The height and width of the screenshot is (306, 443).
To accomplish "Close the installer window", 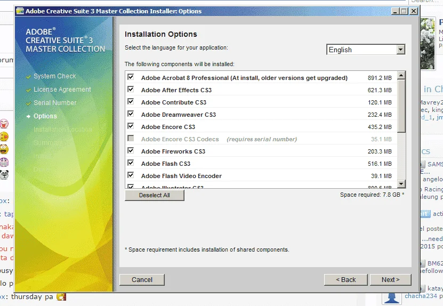I will 414,11.
